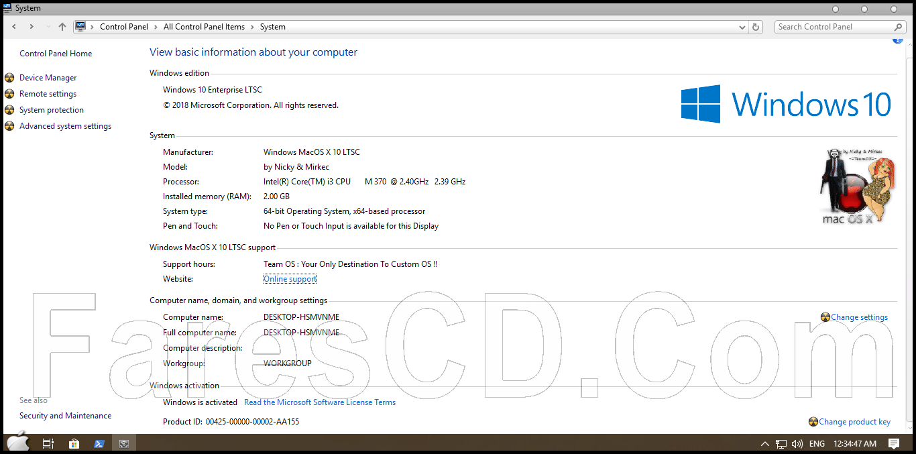Viewport: 916px width, 454px height.
Task: Click Change product key
Action: [854, 422]
